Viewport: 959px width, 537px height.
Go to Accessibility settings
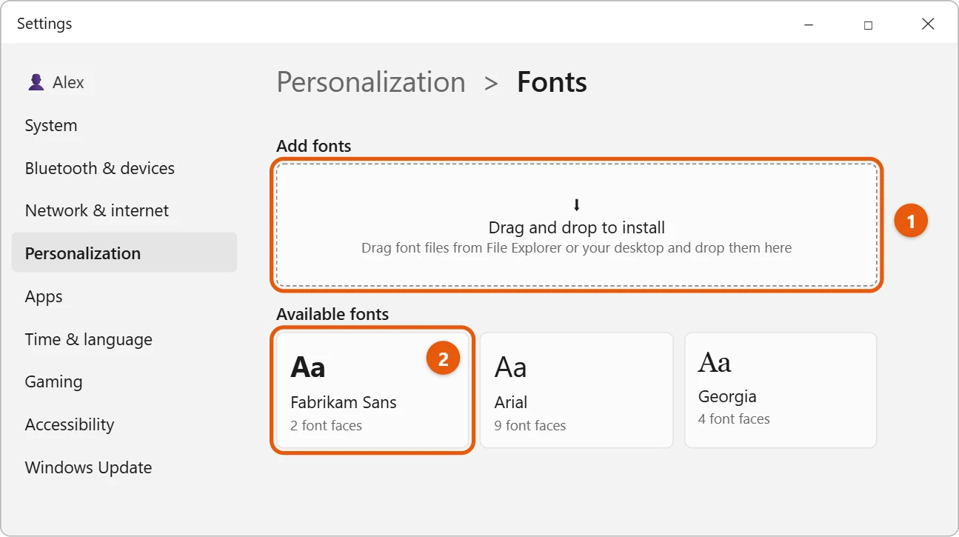point(70,424)
